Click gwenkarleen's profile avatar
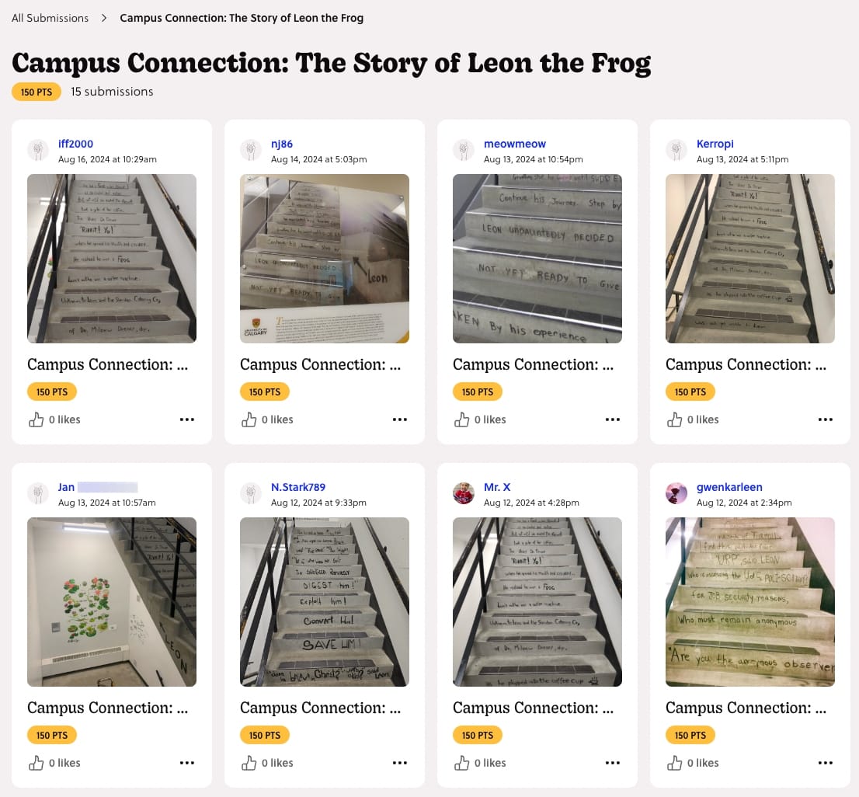The width and height of the screenshot is (859, 797). [676, 493]
